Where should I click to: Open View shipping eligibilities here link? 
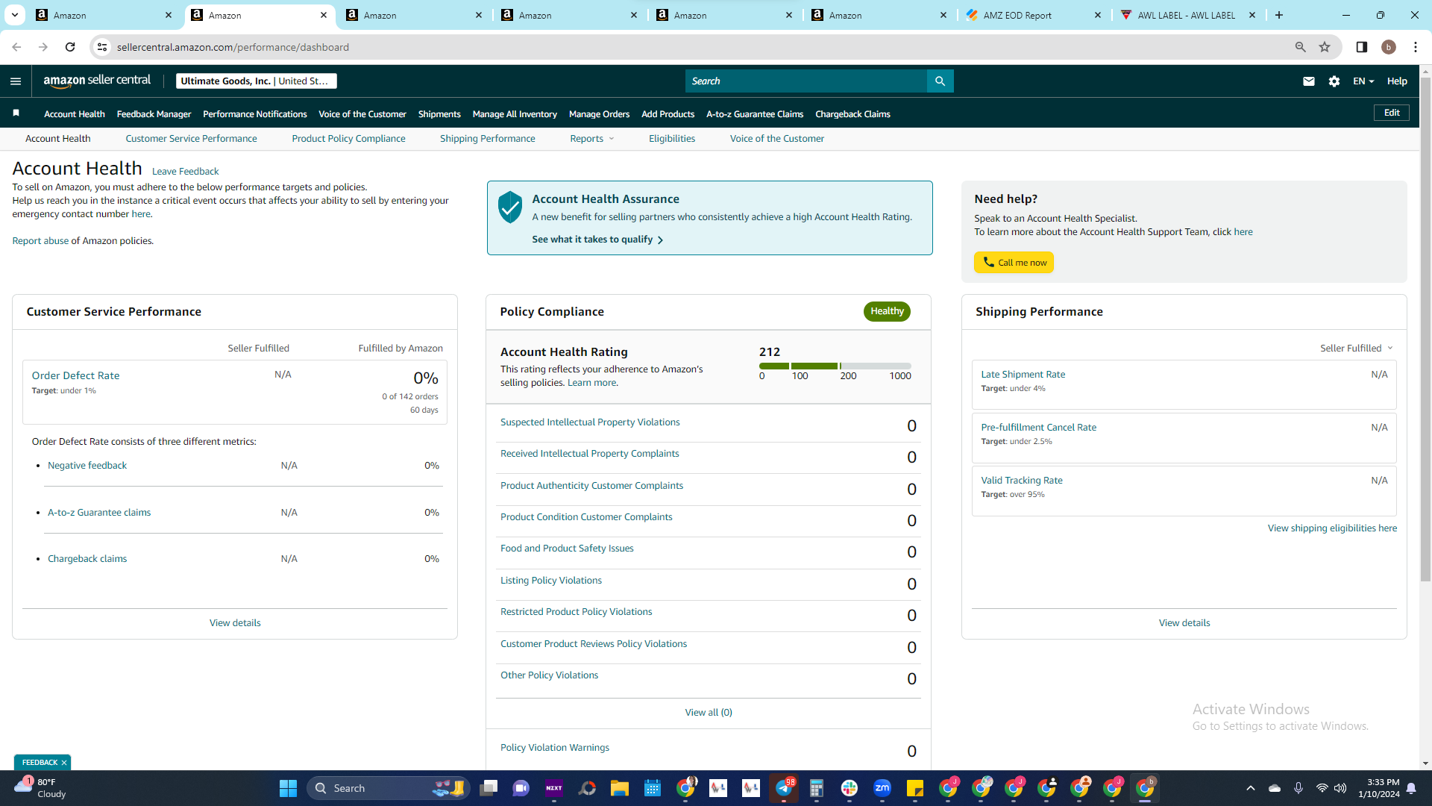click(x=1332, y=528)
